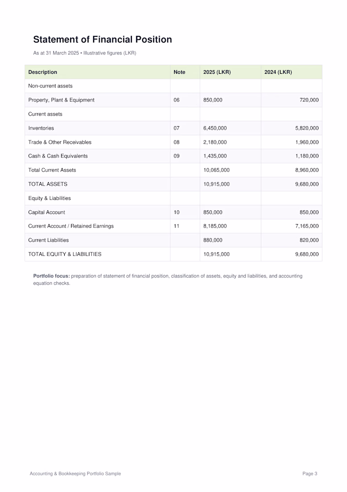The height and width of the screenshot is (492, 347).
Task: Click the Property, Plant & Equipment row label
Action: pyautogui.click(x=61, y=100)
